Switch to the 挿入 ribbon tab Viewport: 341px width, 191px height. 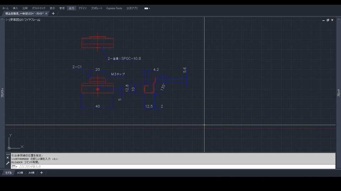15,8
